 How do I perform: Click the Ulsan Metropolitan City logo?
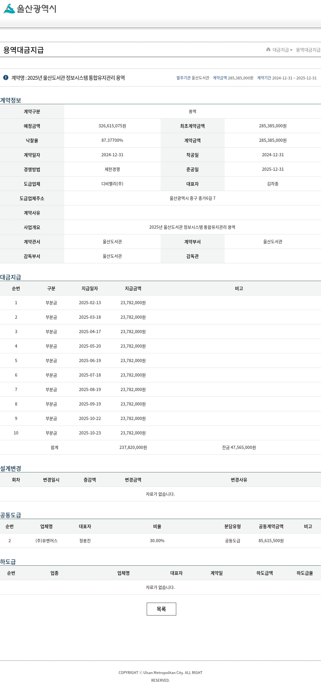click(30, 9)
